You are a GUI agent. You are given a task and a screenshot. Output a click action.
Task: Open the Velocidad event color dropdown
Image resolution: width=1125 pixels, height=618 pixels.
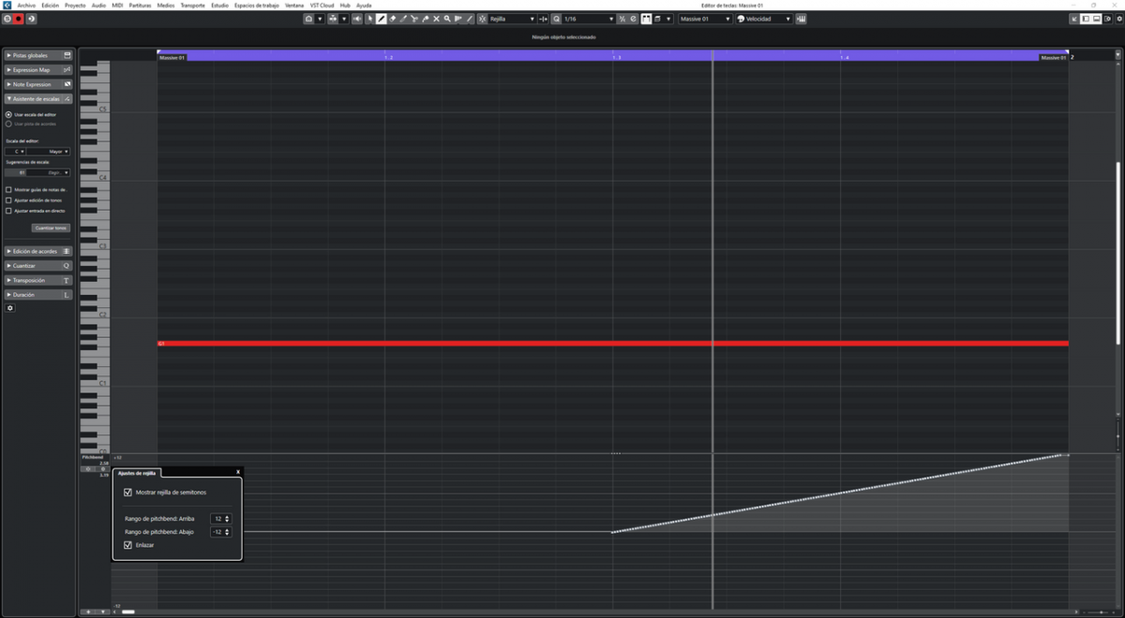(x=764, y=19)
